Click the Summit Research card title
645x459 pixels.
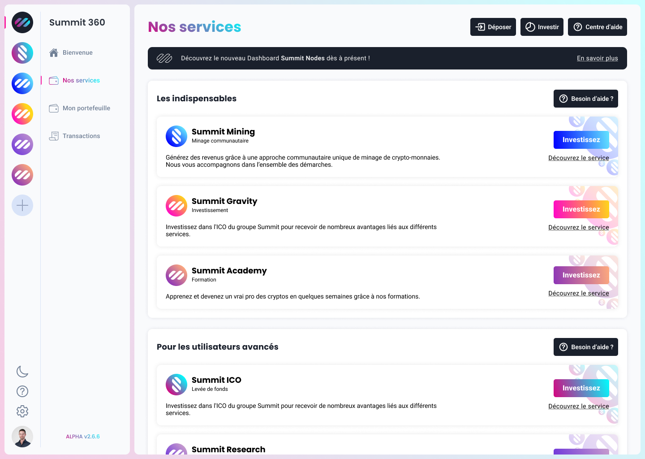(x=228, y=450)
